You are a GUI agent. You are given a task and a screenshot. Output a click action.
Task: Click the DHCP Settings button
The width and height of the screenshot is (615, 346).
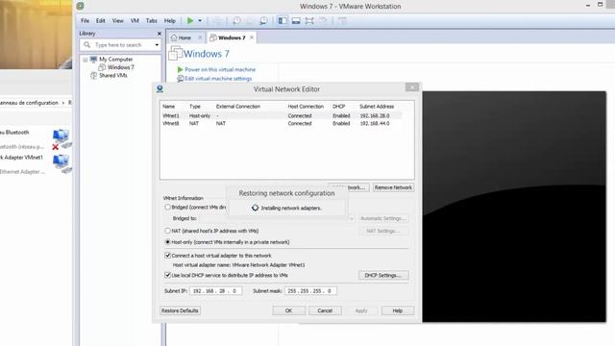pos(383,275)
